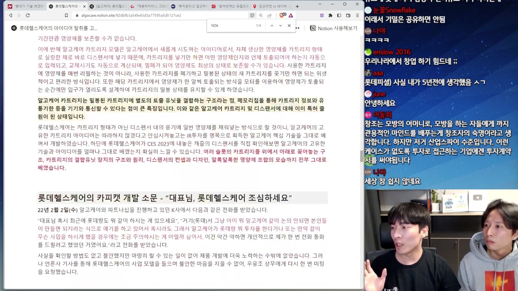Open the find-in-page icon in address bar
This screenshot has height=291, width=518.
252,15
